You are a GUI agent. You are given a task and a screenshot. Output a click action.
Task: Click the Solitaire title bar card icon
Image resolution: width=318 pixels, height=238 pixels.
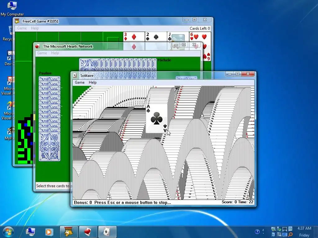tap(75, 76)
